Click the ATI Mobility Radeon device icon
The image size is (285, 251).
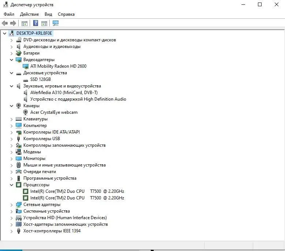(26, 66)
